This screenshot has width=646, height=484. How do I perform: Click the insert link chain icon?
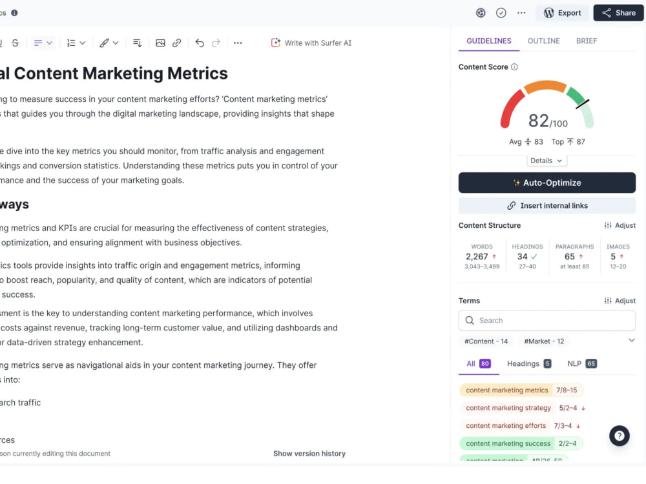click(x=177, y=43)
